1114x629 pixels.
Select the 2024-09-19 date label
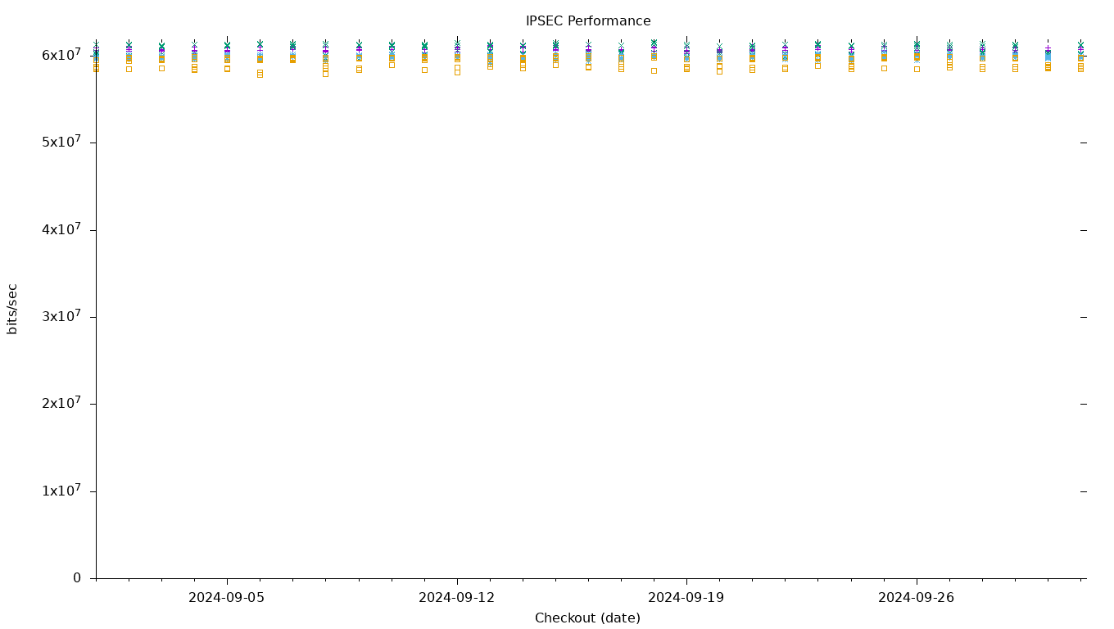(686, 598)
